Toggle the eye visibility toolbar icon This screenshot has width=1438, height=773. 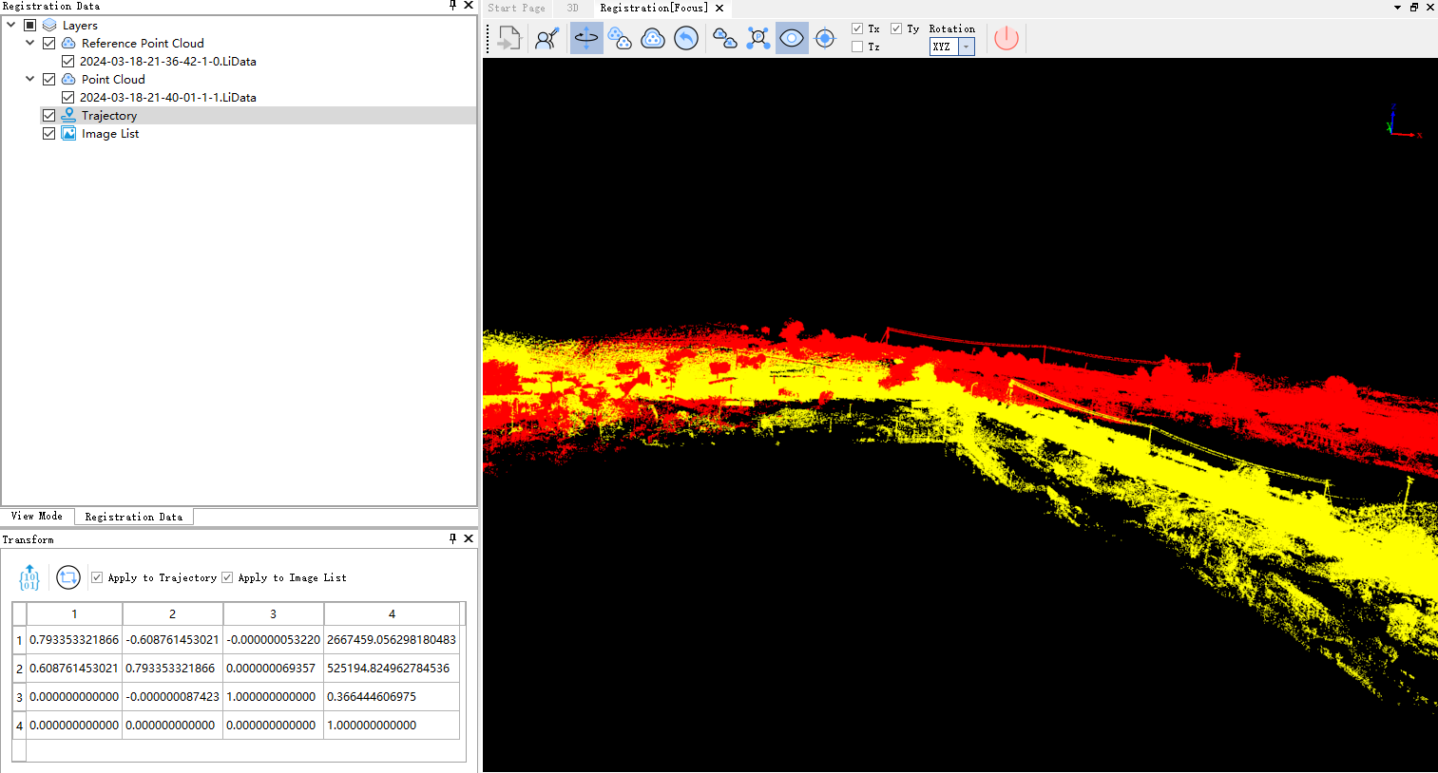[792, 39]
